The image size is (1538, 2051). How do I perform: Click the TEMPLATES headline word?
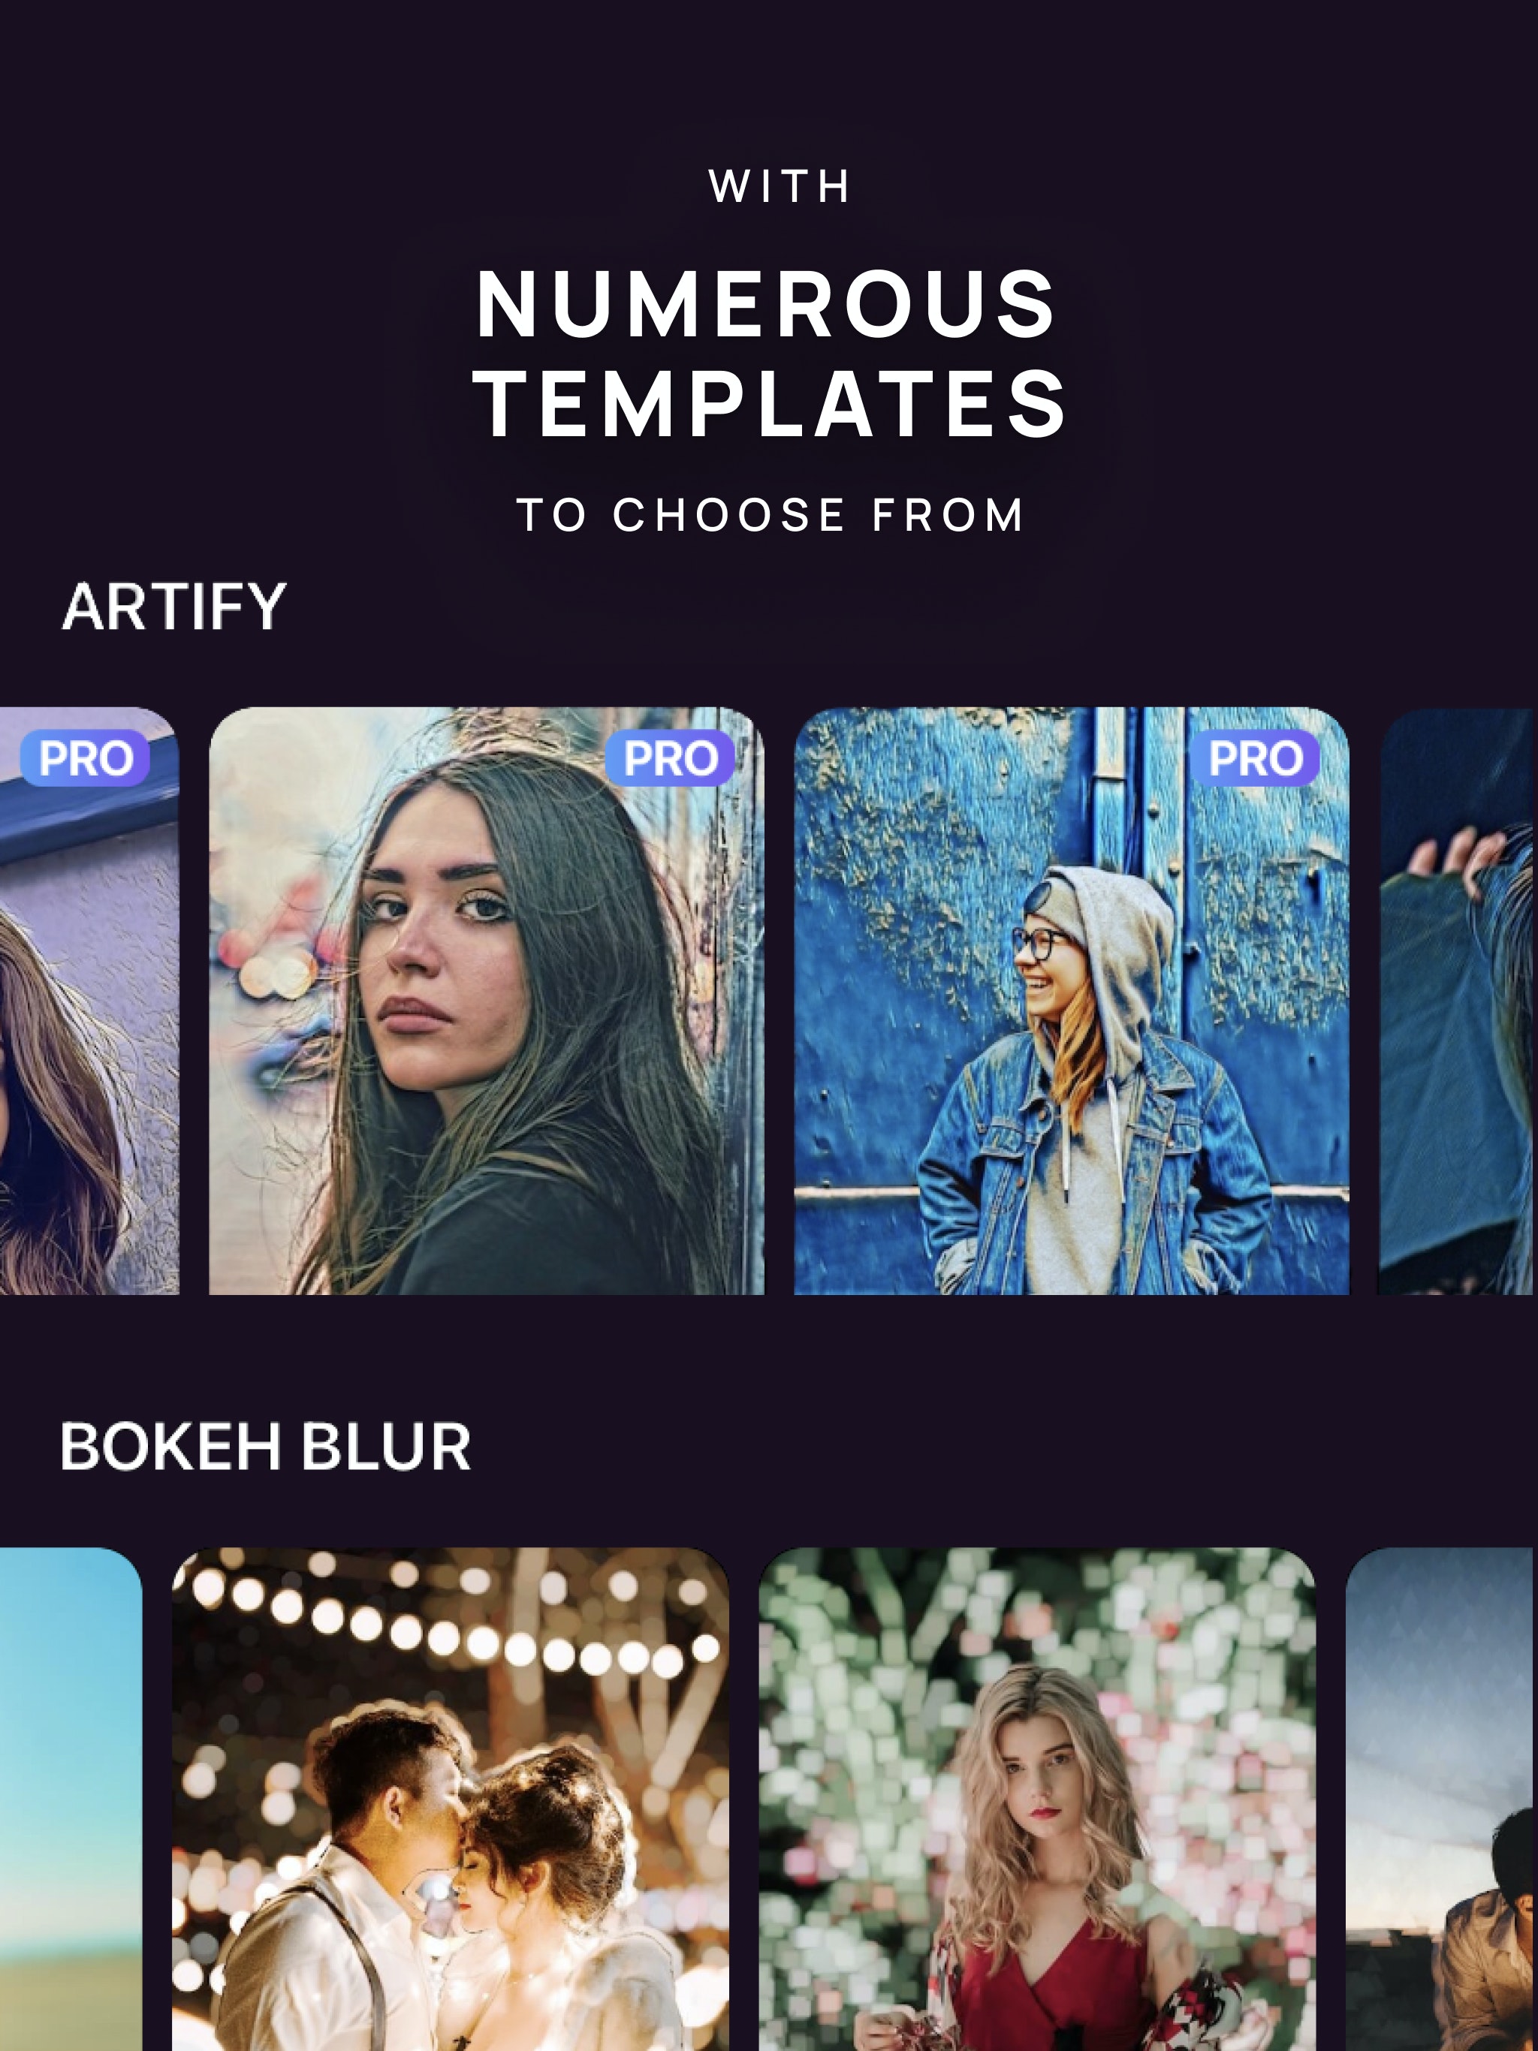pos(770,402)
